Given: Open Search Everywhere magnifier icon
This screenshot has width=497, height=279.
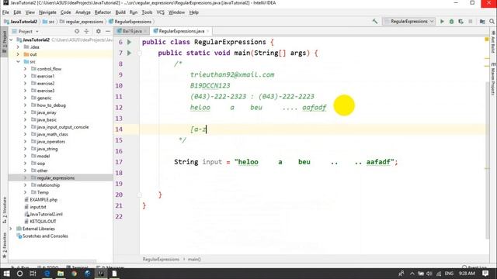Looking at the screenshot, I should coord(492,22).
